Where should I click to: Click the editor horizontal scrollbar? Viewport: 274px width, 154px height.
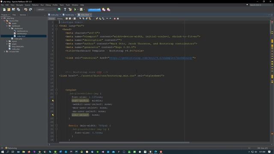[124, 142]
